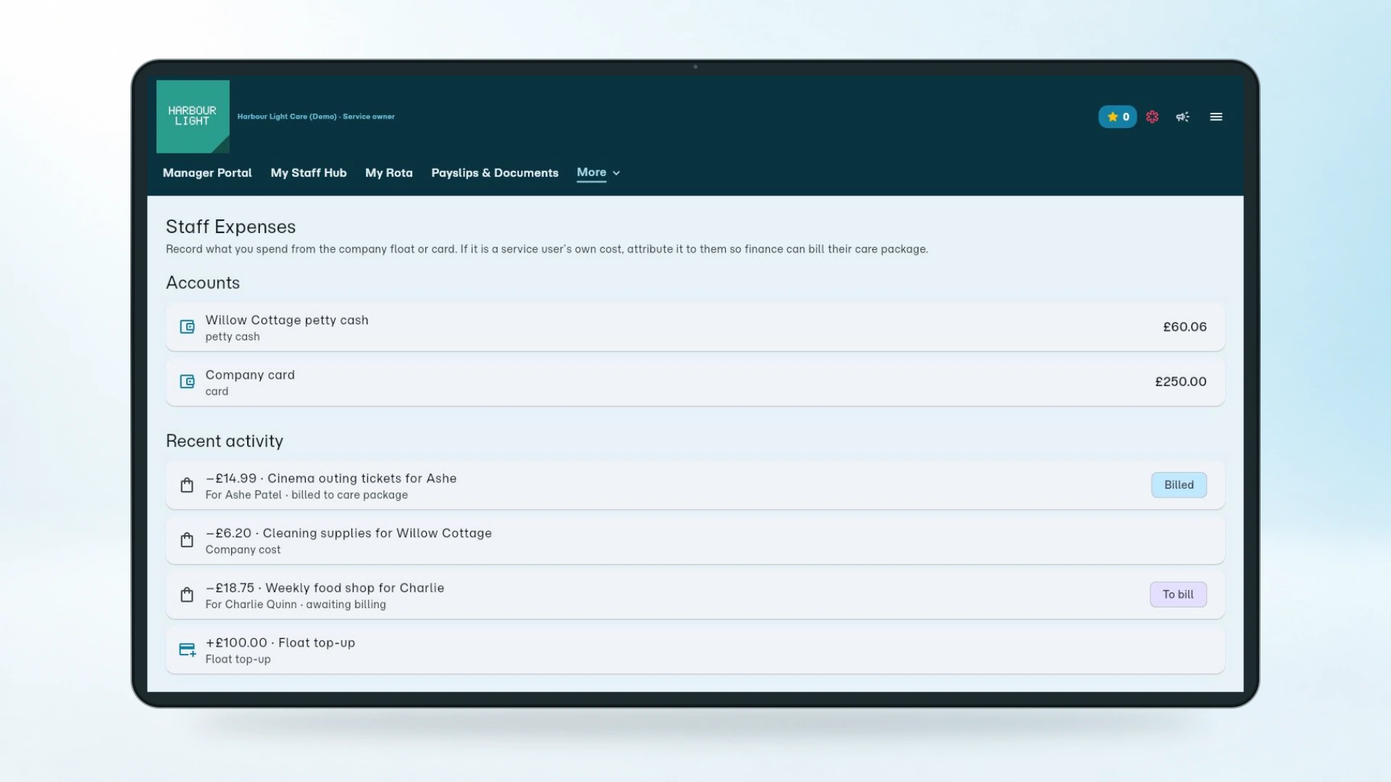Image resolution: width=1391 pixels, height=782 pixels.
Task: Click the To bill status badge
Action: click(x=1178, y=594)
